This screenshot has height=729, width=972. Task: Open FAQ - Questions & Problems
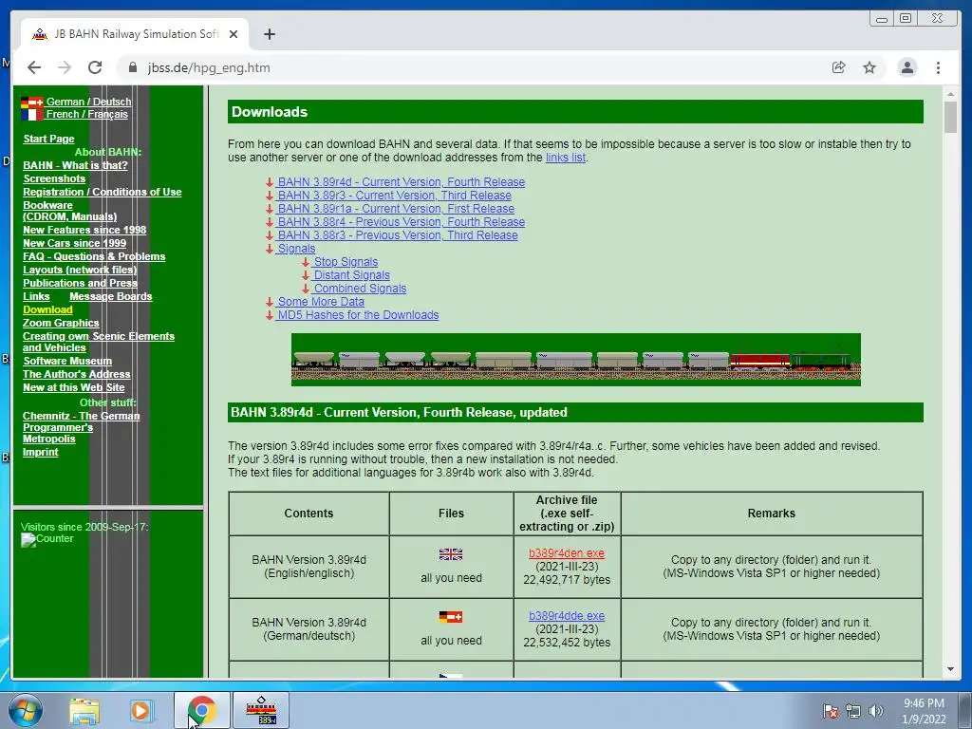pyautogui.click(x=94, y=256)
